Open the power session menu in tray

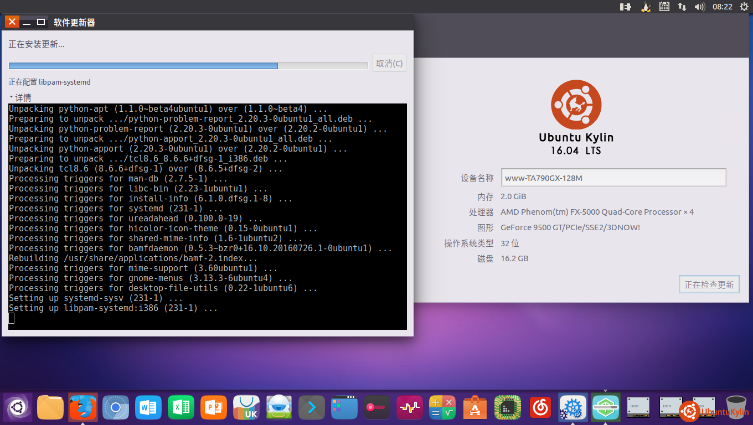click(x=742, y=7)
